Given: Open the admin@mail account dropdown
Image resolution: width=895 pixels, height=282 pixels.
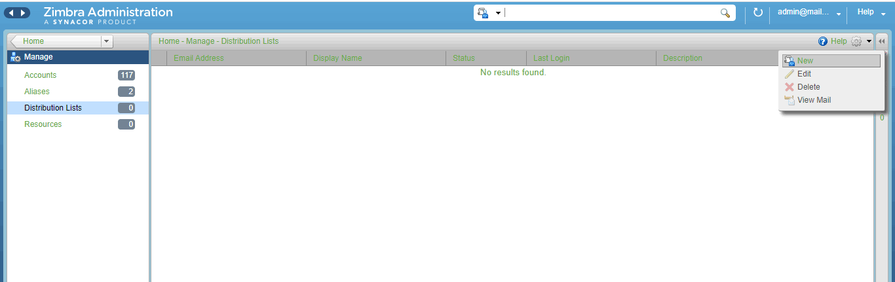Looking at the screenshot, I should click(809, 12).
